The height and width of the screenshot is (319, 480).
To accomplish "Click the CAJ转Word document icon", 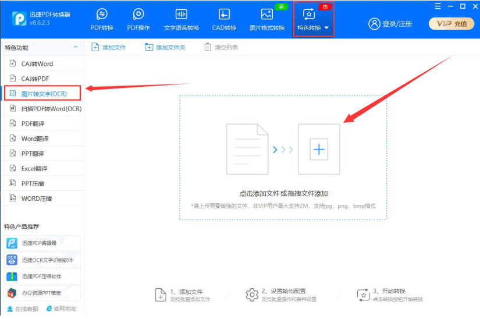I will click(x=13, y=63).
